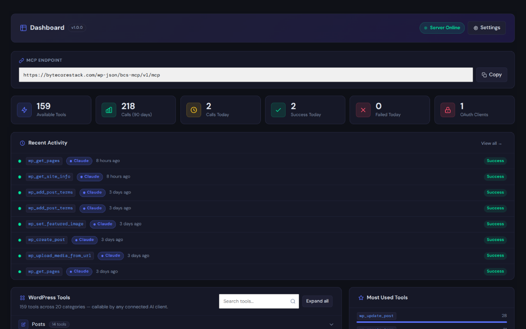Click the Available Tools lightning icon

[24, 110]
